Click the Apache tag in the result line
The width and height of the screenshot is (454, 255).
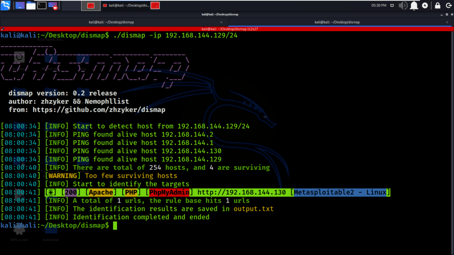click(x=101, y=192)
